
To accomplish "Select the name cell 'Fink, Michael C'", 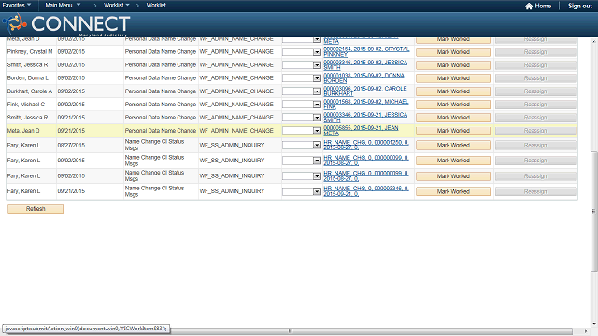I will 25,105.
